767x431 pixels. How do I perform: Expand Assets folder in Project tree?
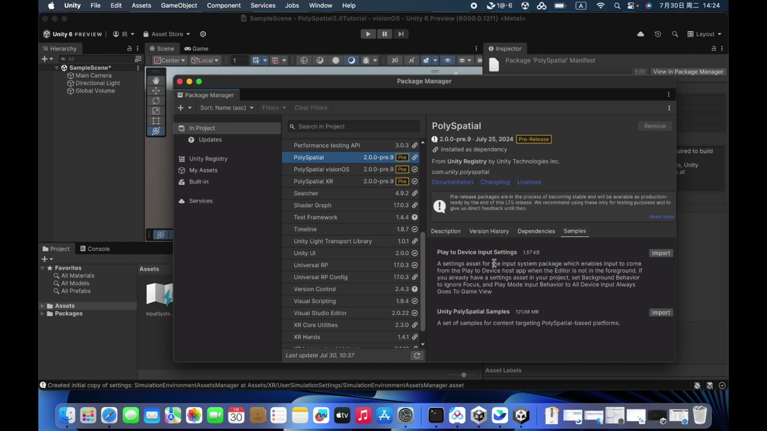tap(43, 306)
